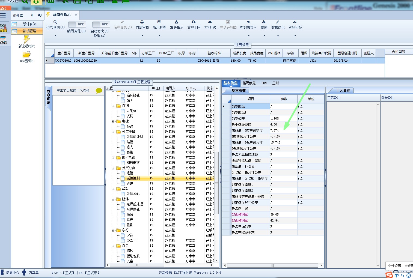
Task: Open the hamburger menu icon
Action: pyautogui.click(x=3, y=15)
